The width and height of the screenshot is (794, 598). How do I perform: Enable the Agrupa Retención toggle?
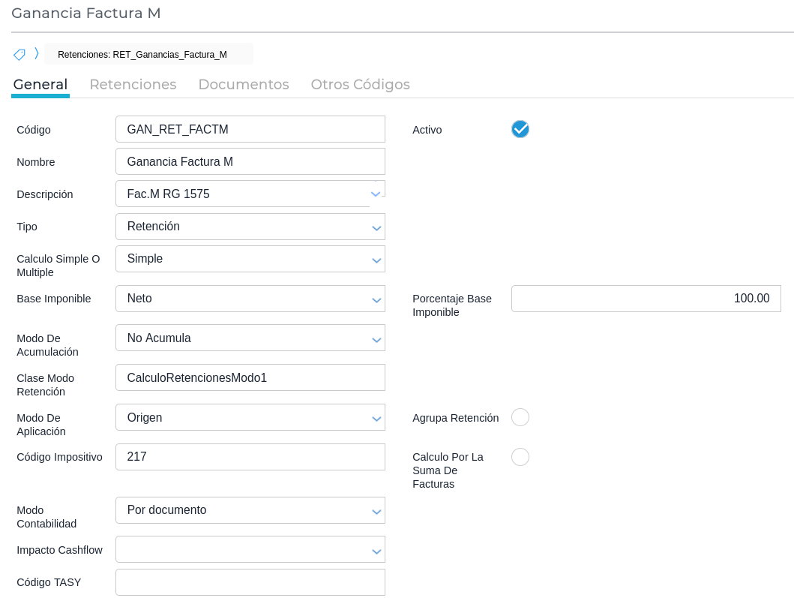520,417
